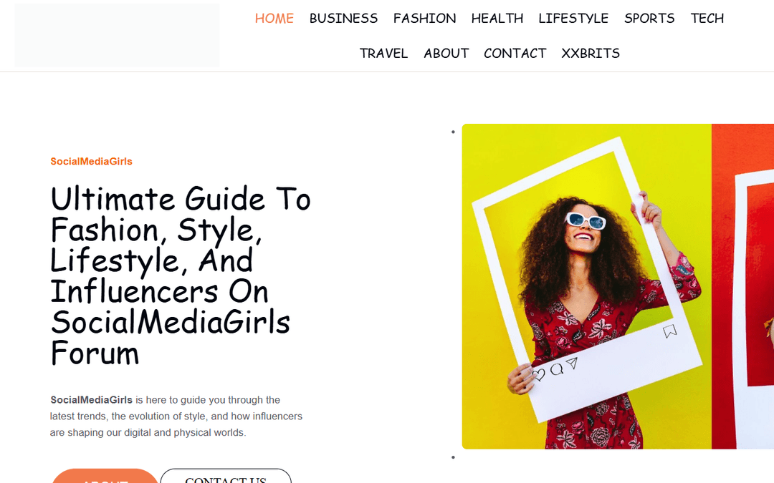Select HEALTH in the navigation
This screenshot has width=774, height=483.
point(497,18)
